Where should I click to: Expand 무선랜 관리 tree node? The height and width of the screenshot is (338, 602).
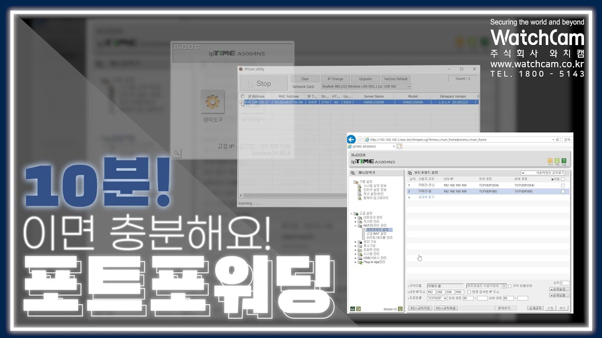click(x=355, y=222)
